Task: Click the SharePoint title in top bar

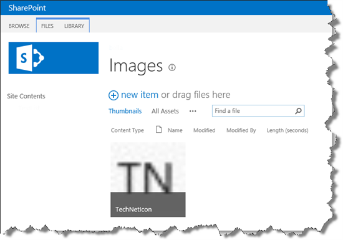Action: pos(27,8)
